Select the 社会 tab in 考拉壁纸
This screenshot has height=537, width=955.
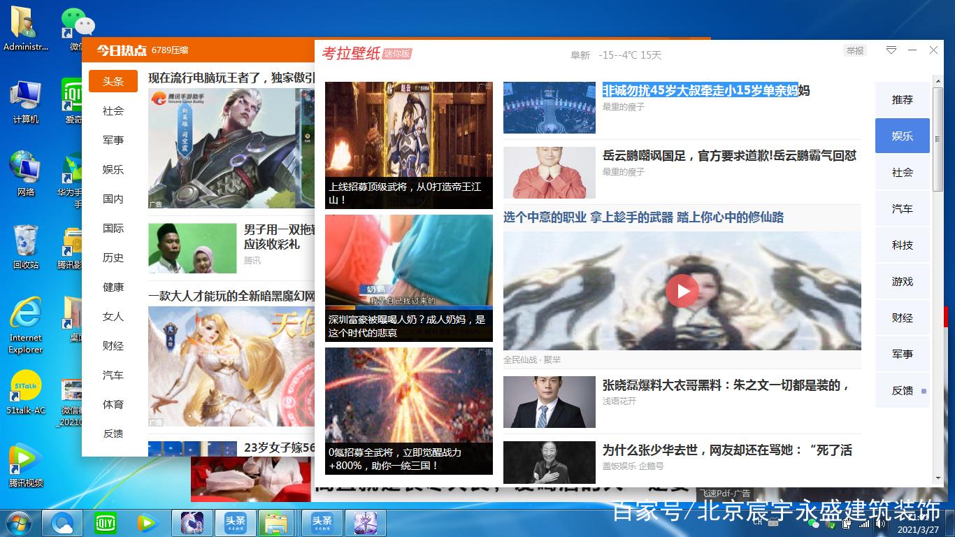click(x=903, y=172)
